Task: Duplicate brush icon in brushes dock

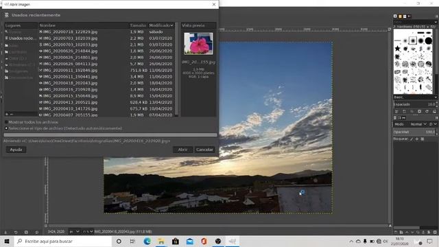Action: [412, 111]
